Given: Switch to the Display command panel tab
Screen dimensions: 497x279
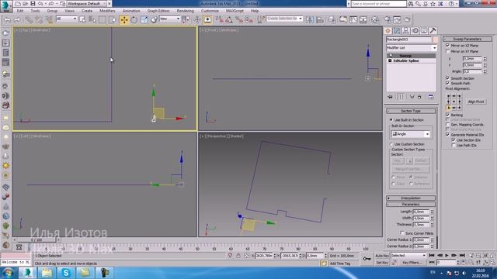Looking at the screenshot, I should 424,30.
